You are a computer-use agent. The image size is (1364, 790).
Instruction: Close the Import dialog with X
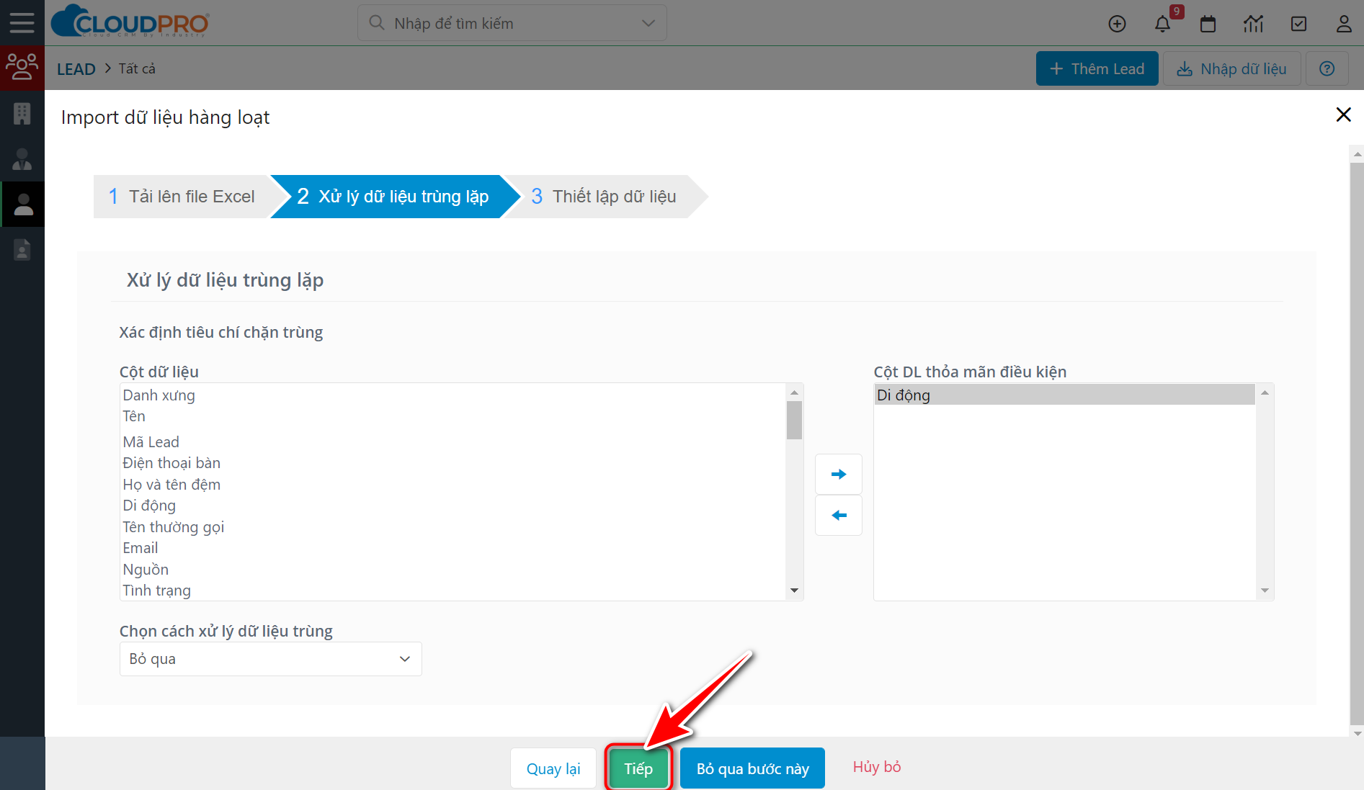(1343, 115)
